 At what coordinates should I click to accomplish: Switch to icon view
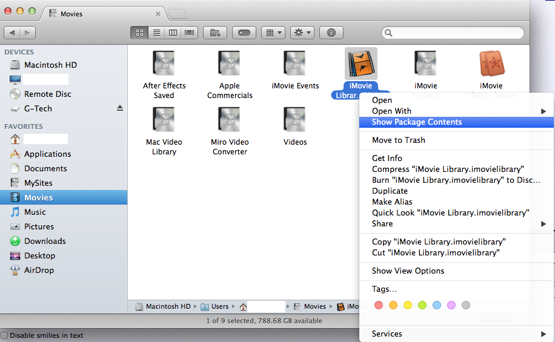(139, 33)
